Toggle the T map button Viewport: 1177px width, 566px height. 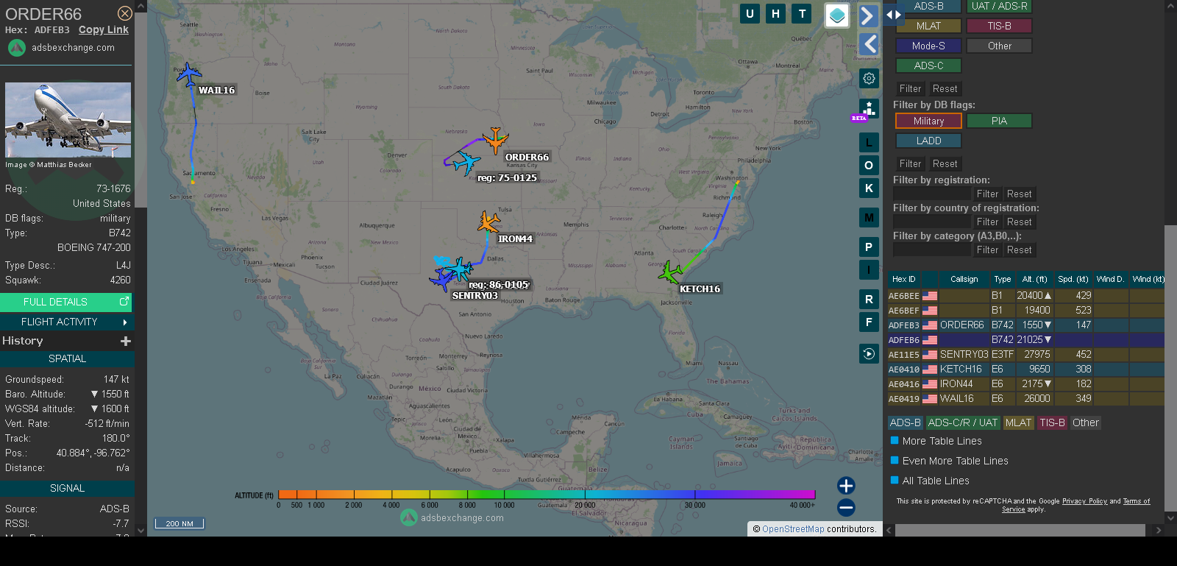click(x=802, y=13)
